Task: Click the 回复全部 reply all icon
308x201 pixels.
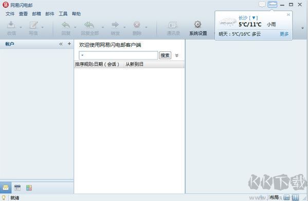Action: coord(89,25)
